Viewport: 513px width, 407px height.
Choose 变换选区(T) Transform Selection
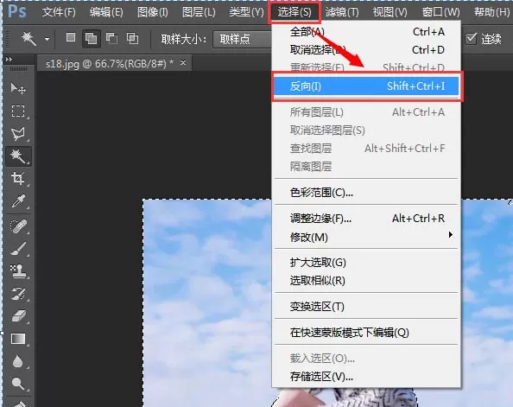tap(366, 307)
